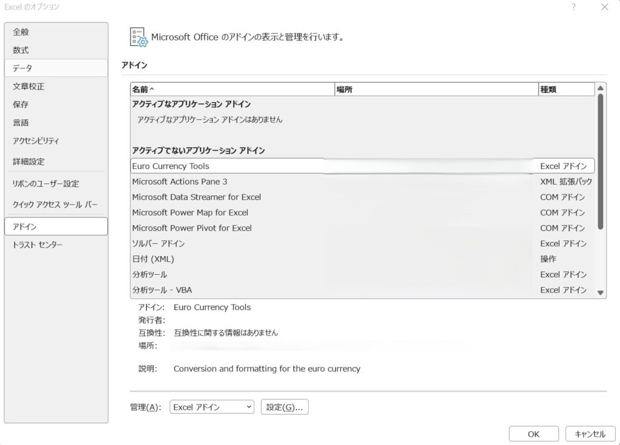This screenshot has height=445, width=620.
Task: Sort list by 名前 column header
Action: tap(232, 90)
